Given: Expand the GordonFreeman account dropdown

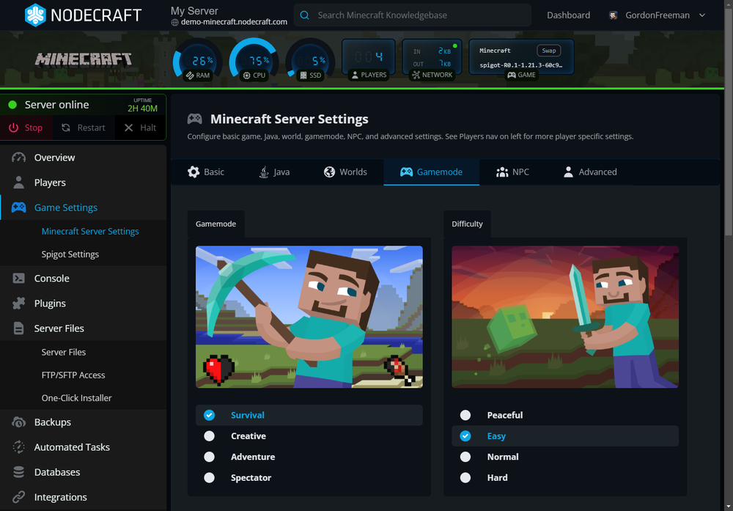Looking at the screenshot, I should [701, 15].
